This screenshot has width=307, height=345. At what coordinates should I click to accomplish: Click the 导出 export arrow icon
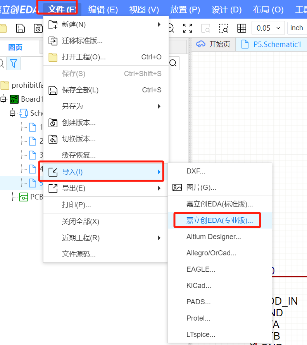(x=53, y=189)
